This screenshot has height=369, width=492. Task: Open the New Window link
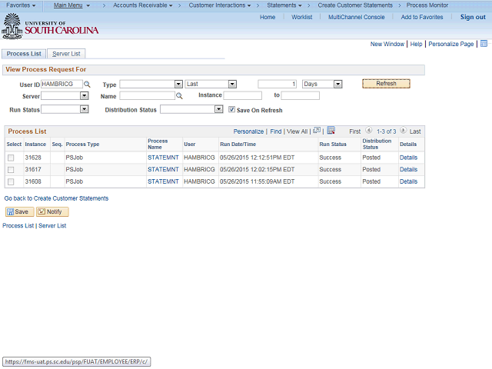(x=387, y=45)
